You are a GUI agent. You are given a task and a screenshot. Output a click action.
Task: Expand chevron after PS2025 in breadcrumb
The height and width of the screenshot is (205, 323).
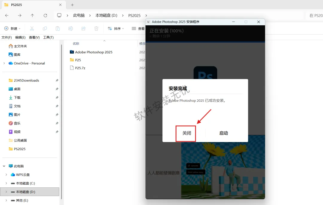click(146, 16)
